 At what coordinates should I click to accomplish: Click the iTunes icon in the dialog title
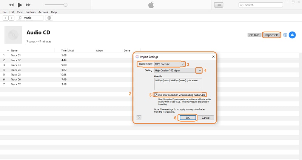coord(137,57)
